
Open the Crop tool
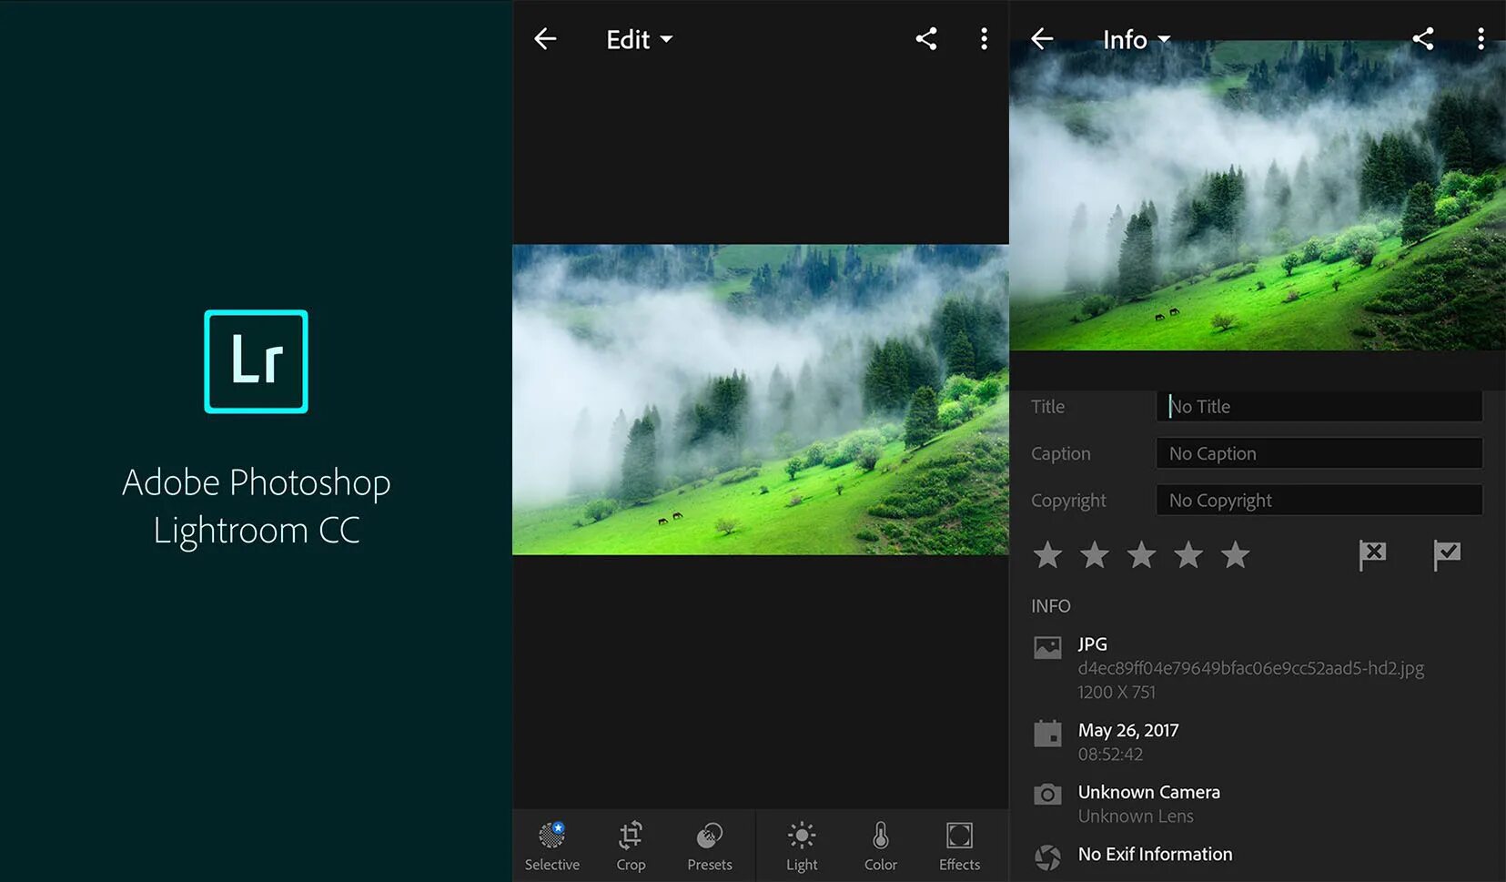pyautogui.click(x=631, y=845)
